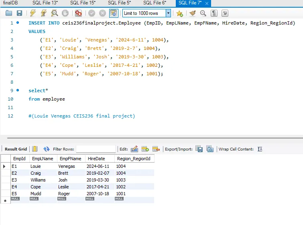This screenshot has height=225, width=303.
Task: Sort by EmpLName column header
Action: [43, 159]
